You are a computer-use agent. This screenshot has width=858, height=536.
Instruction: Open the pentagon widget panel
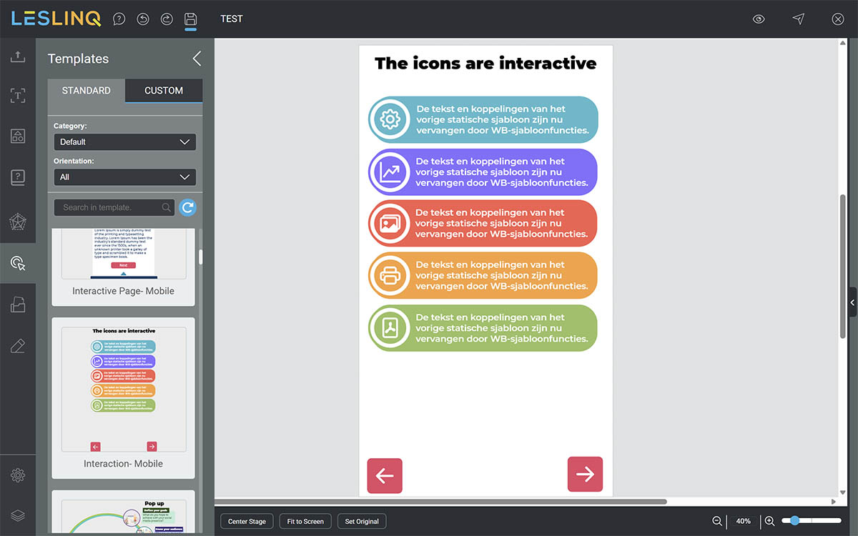point(18,222)
